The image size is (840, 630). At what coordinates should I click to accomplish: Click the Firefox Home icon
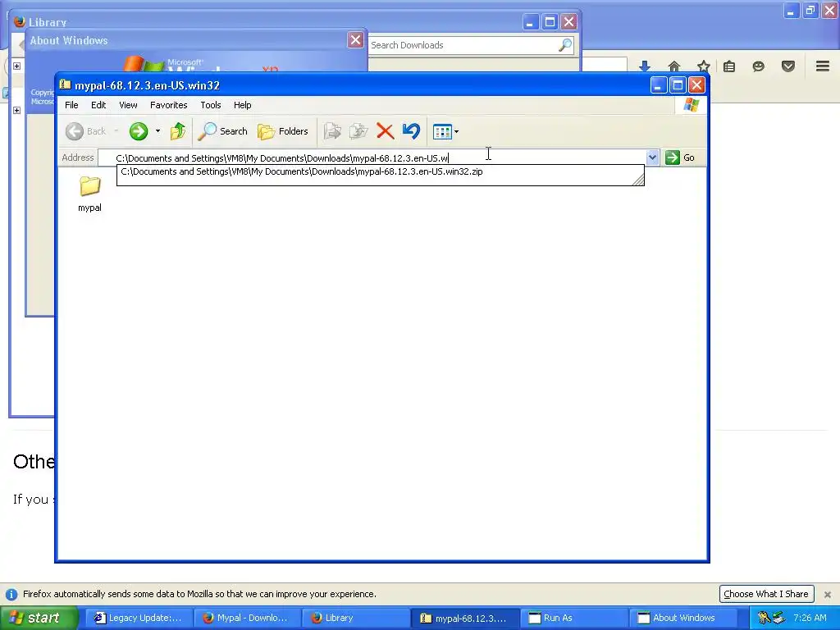tap(674, 67)
